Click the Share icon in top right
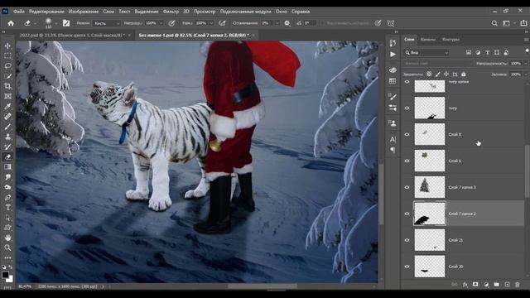 (523, 23)
